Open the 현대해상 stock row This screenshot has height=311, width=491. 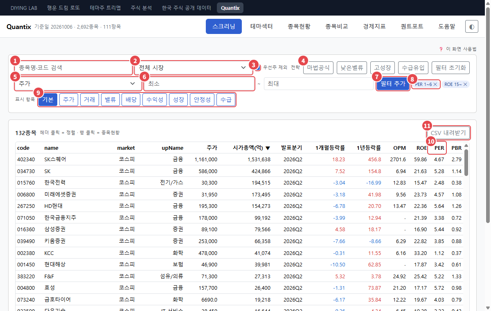pos(239,264)
